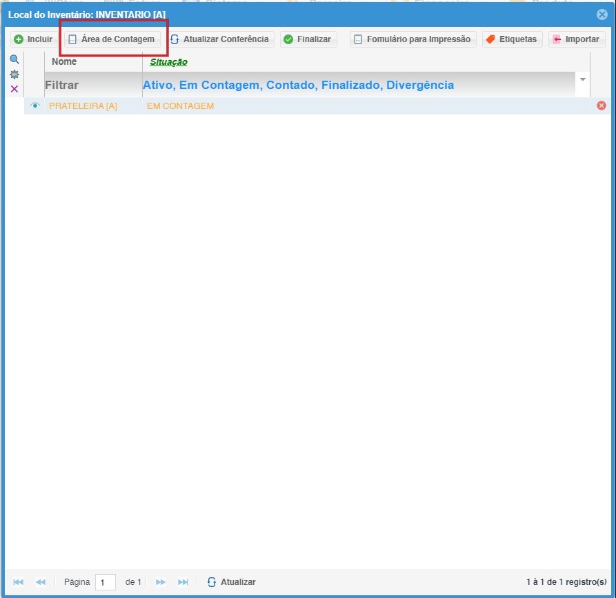The image size is (616, 598).
Task: Click the Nome column header
Action: (x=64, y=62)
